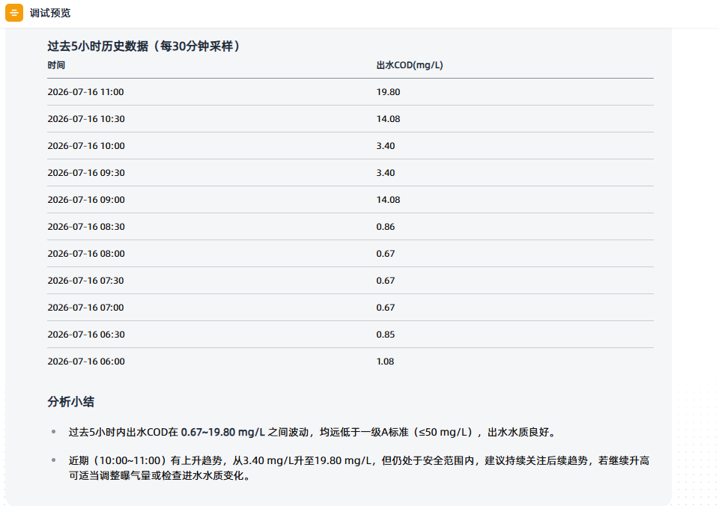Viewport: 719px width, 506px height.
Task: Select the 2026-07-16 07:30 time cell
Action: click(x=85, y=281)
